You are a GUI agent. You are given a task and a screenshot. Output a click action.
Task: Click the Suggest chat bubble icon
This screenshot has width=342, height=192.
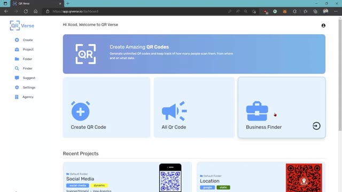[17, 78]
